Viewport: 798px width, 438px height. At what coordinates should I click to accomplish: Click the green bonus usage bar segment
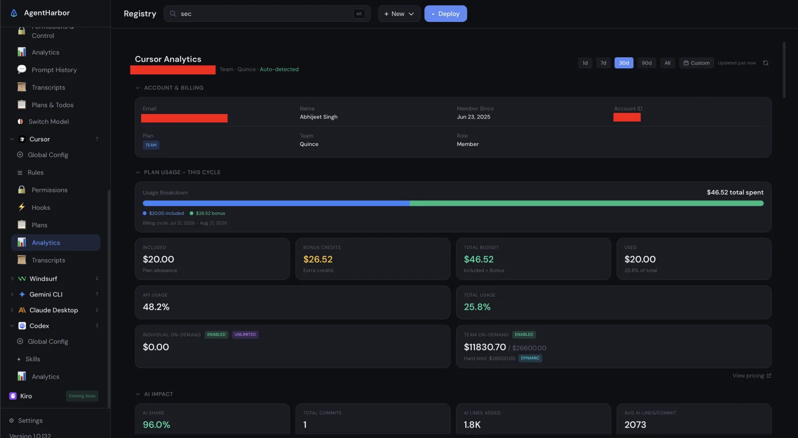point(587,203)
